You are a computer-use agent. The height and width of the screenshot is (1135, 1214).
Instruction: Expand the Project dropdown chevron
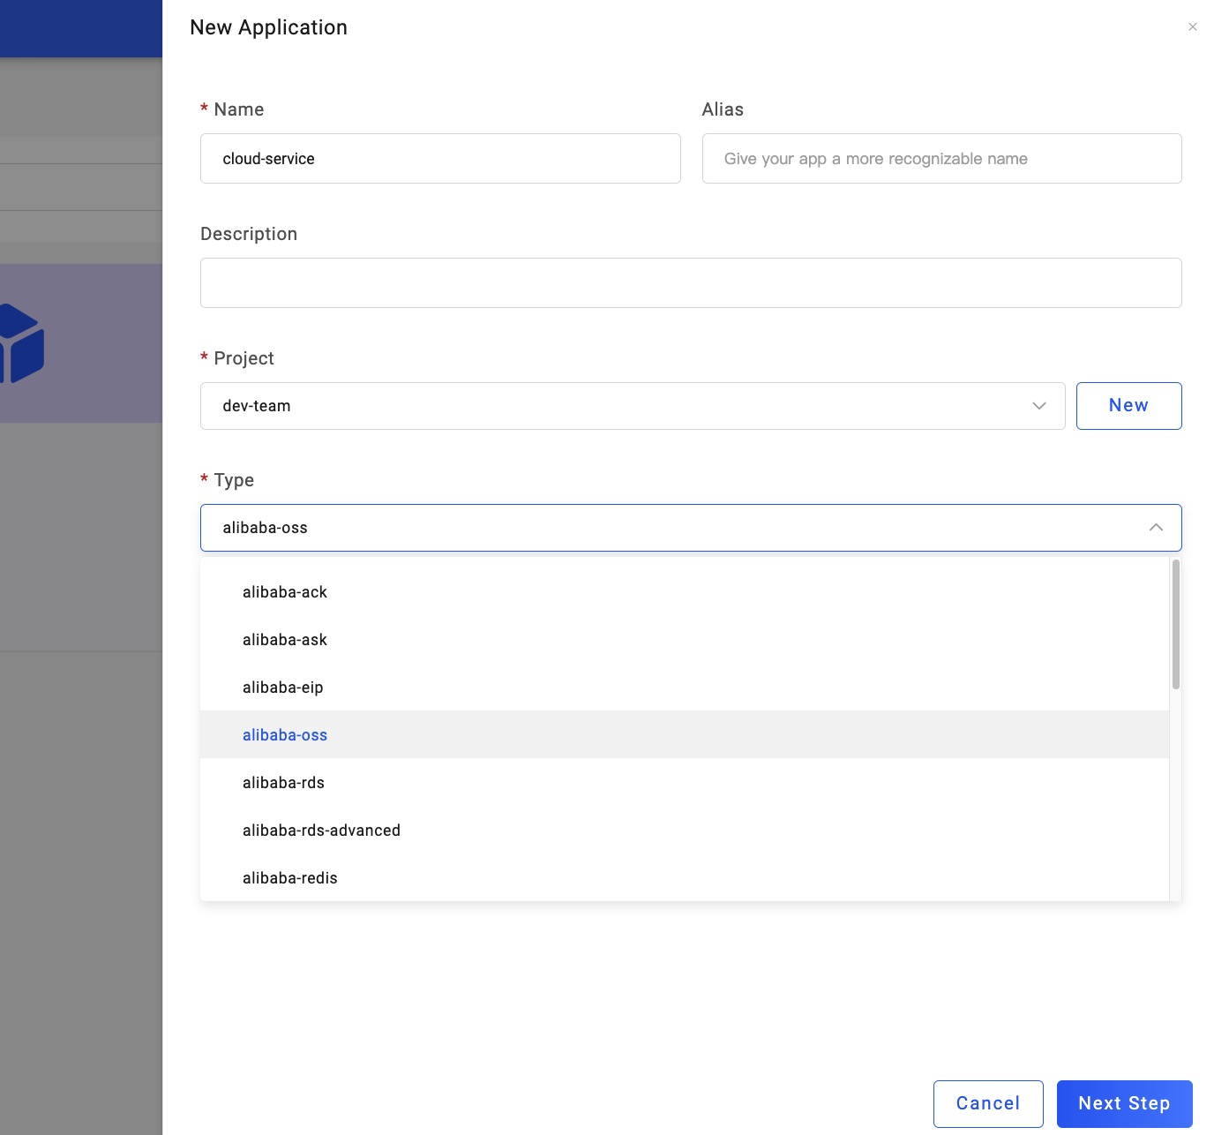coord(1038,406)
